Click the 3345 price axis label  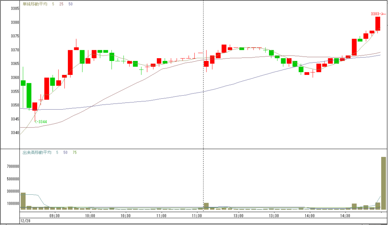(x=15, y=119)
